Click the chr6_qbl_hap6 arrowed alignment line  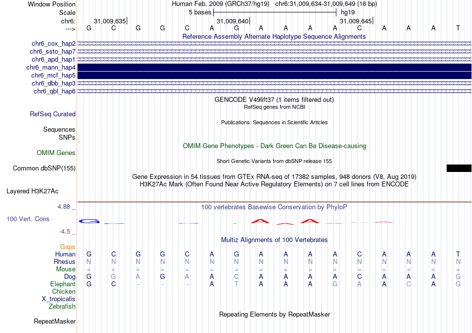[x=275, y=91]
